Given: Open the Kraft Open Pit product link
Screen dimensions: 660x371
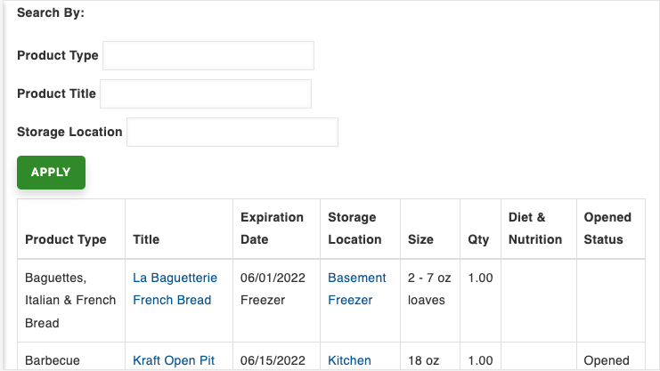Looking at the screenshot, I should click(174, 360).
